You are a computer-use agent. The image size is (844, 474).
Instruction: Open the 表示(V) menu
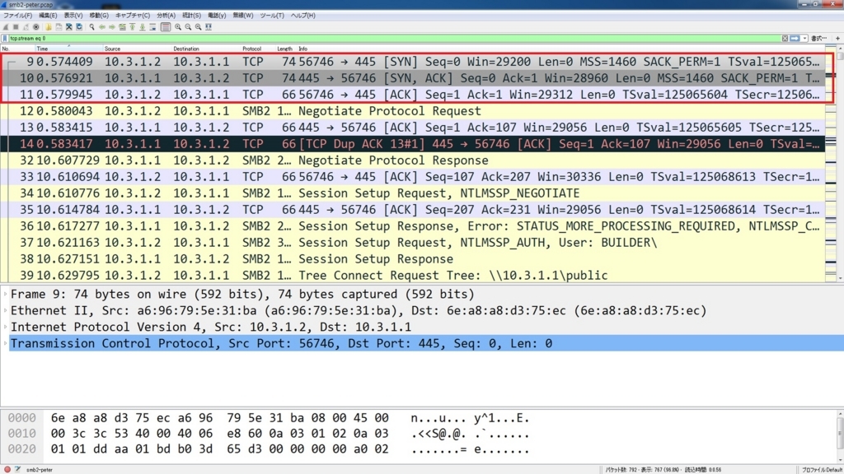(73, 16)
